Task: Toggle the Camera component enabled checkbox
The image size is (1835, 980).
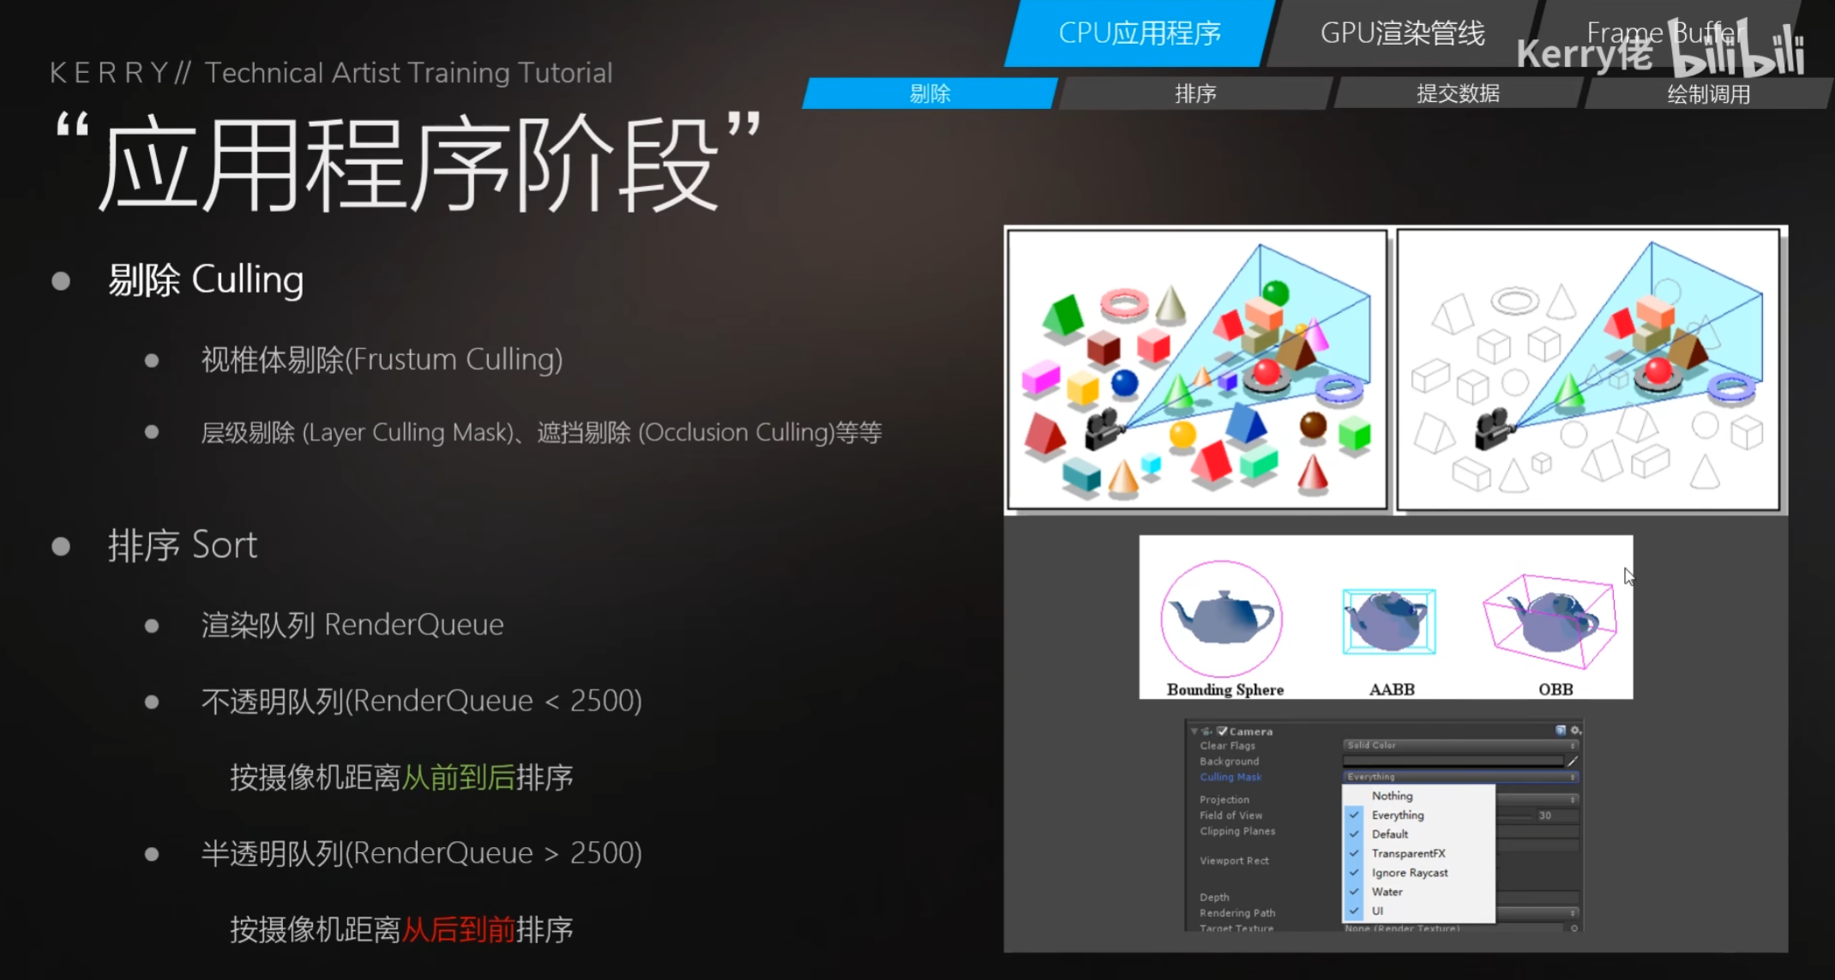Action: (x=1223, y=731)
